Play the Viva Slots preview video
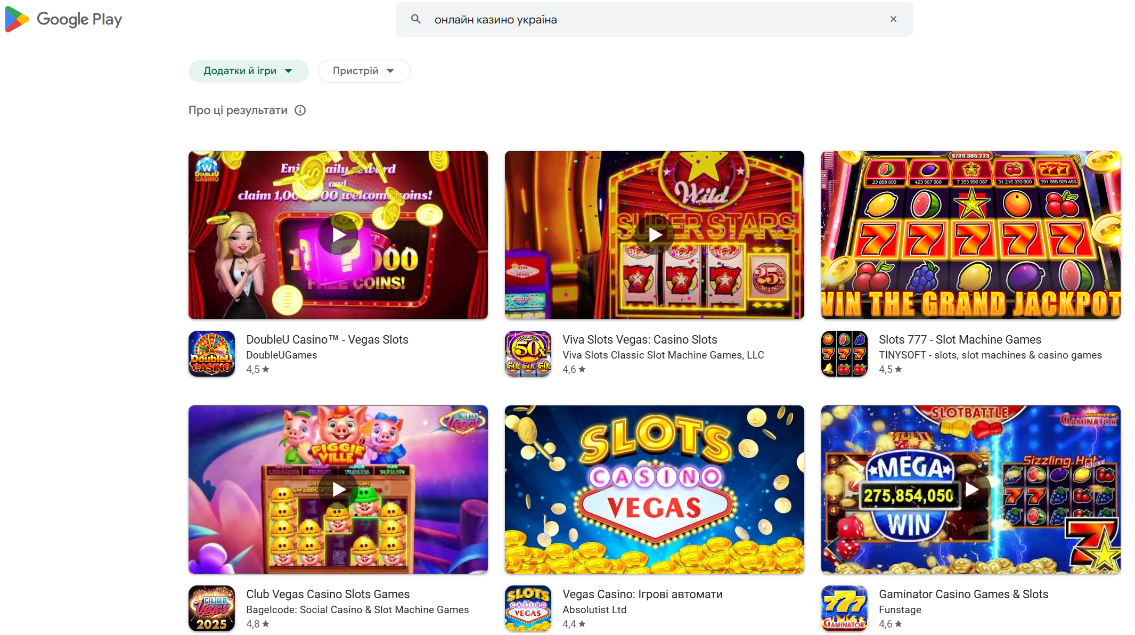The image size is (1135, 635). tap(655, 235)
